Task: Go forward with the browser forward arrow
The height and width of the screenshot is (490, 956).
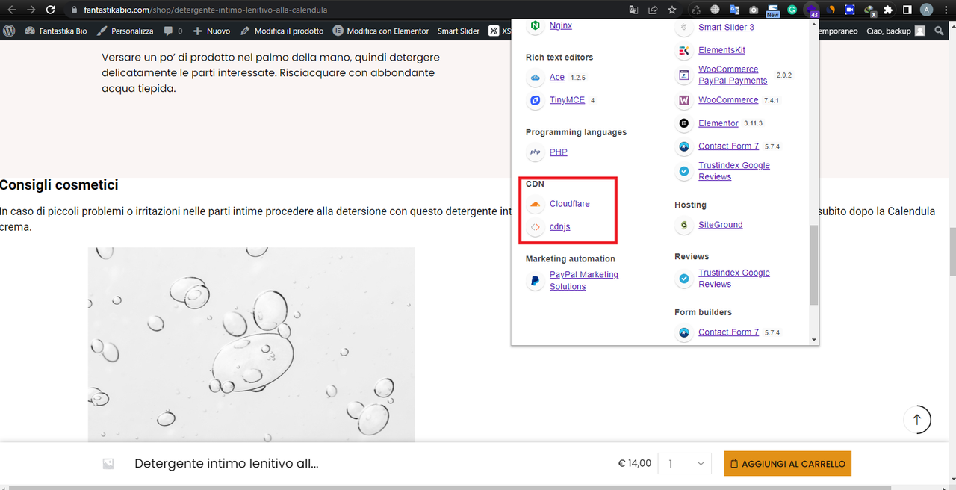Action: 31,10
